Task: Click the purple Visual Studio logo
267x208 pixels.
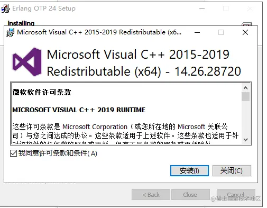Action: tap(27, 62)
